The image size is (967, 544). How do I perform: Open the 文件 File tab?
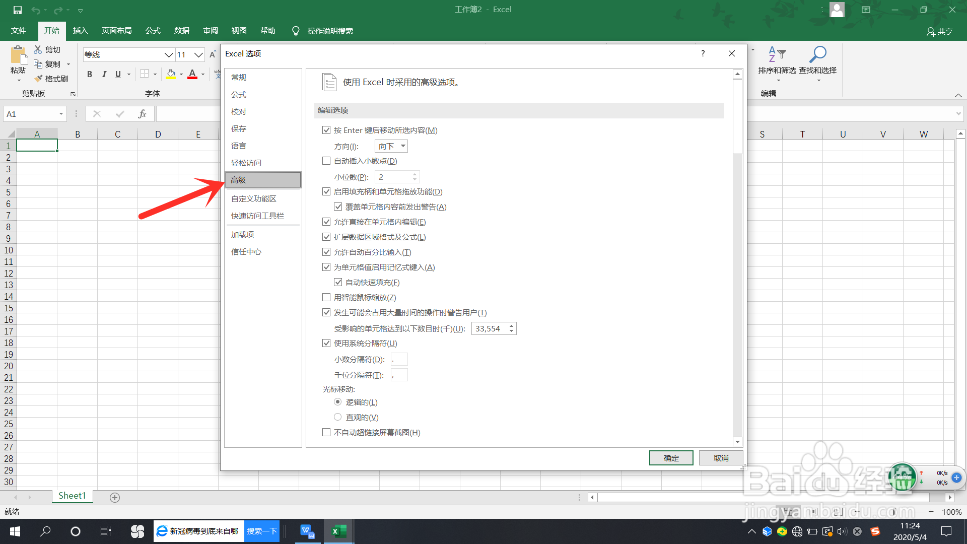pyautogui.click(x=19, y=31)
